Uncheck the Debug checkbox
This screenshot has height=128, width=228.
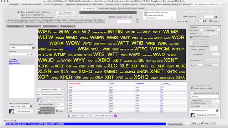coord(211,21)
